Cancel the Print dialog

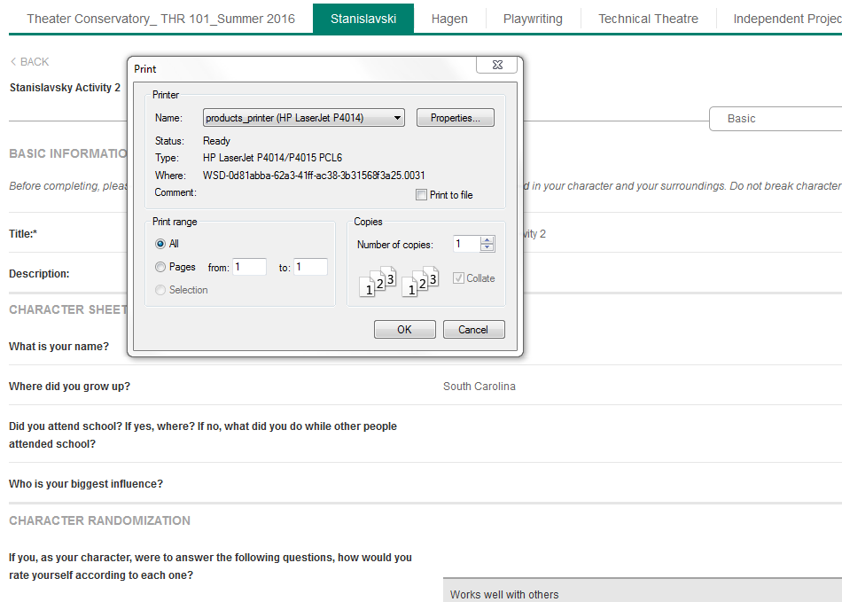(x=473, y=329)
